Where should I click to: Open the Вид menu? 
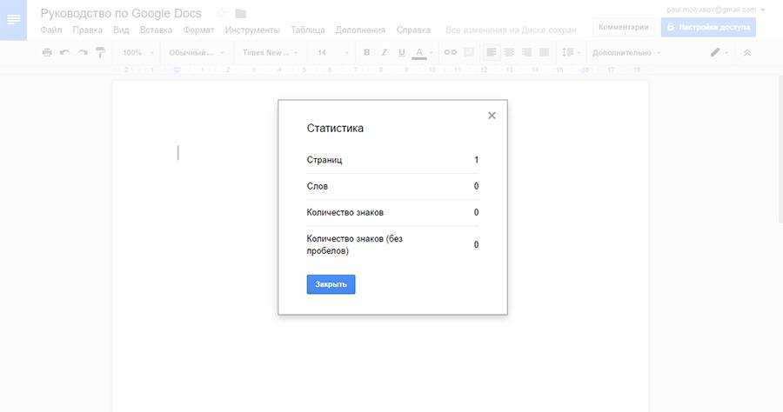pos(121,30)
